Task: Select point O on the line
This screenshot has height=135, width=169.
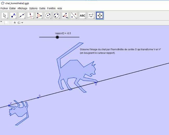Action: 38,98
